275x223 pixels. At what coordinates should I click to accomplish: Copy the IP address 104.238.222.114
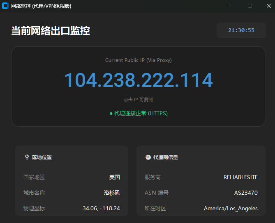[139, 80]
